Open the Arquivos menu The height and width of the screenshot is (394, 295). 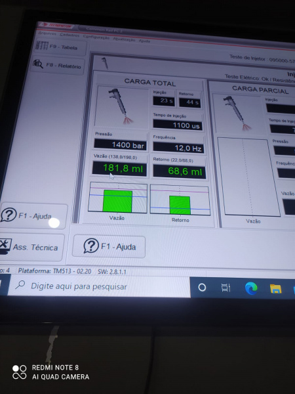[x=47, y=33]
